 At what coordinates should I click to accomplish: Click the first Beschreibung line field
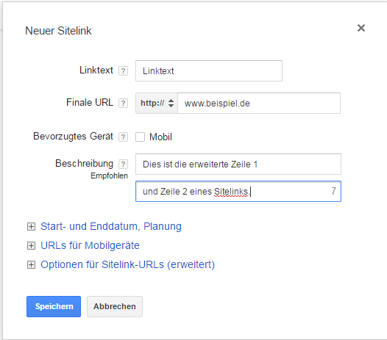coord(238,164)
